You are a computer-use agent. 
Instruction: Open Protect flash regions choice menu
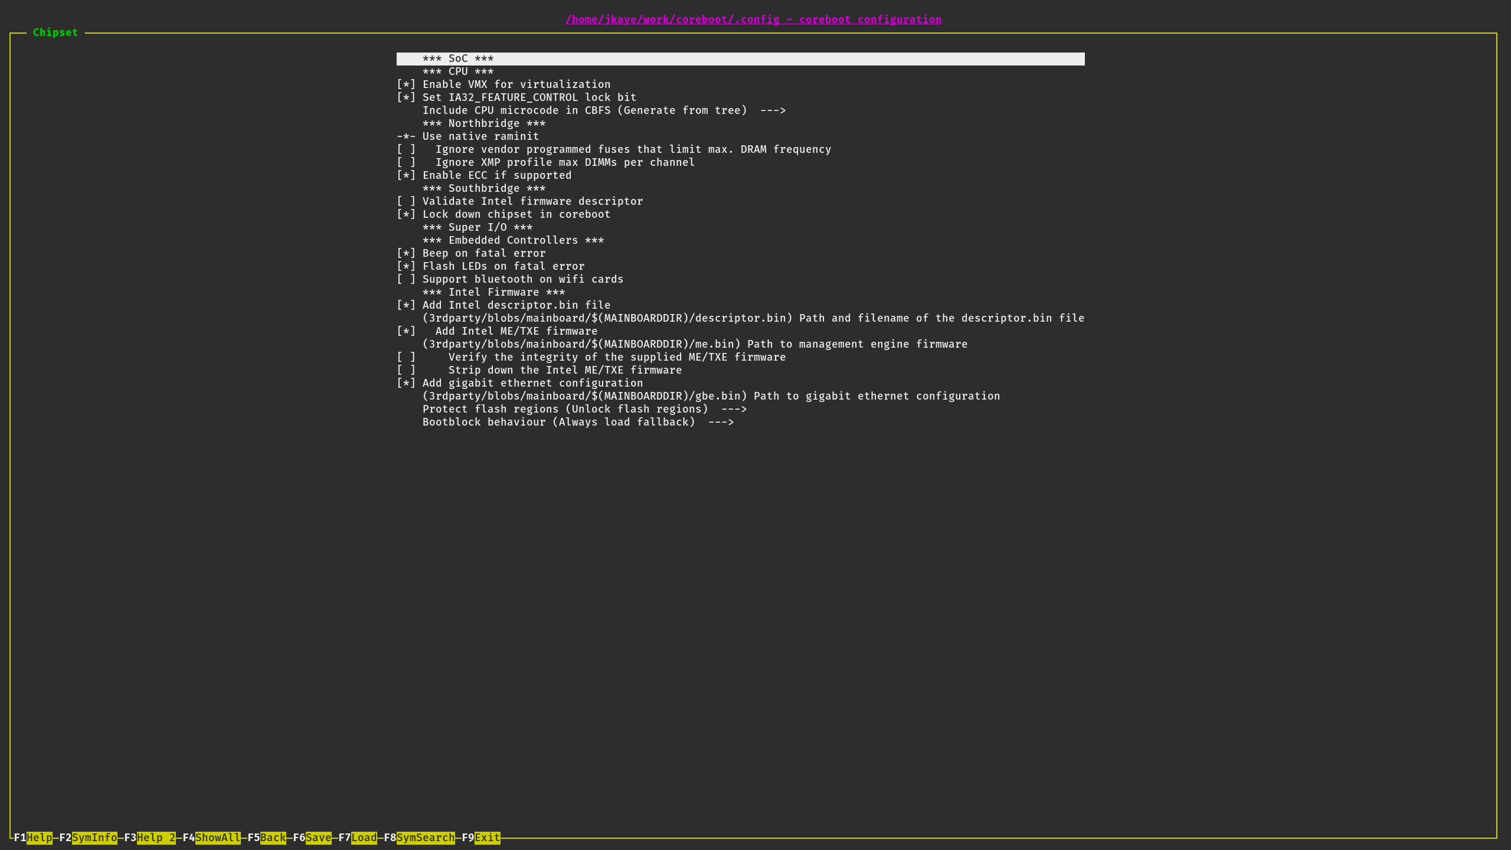tap(584, 409)
